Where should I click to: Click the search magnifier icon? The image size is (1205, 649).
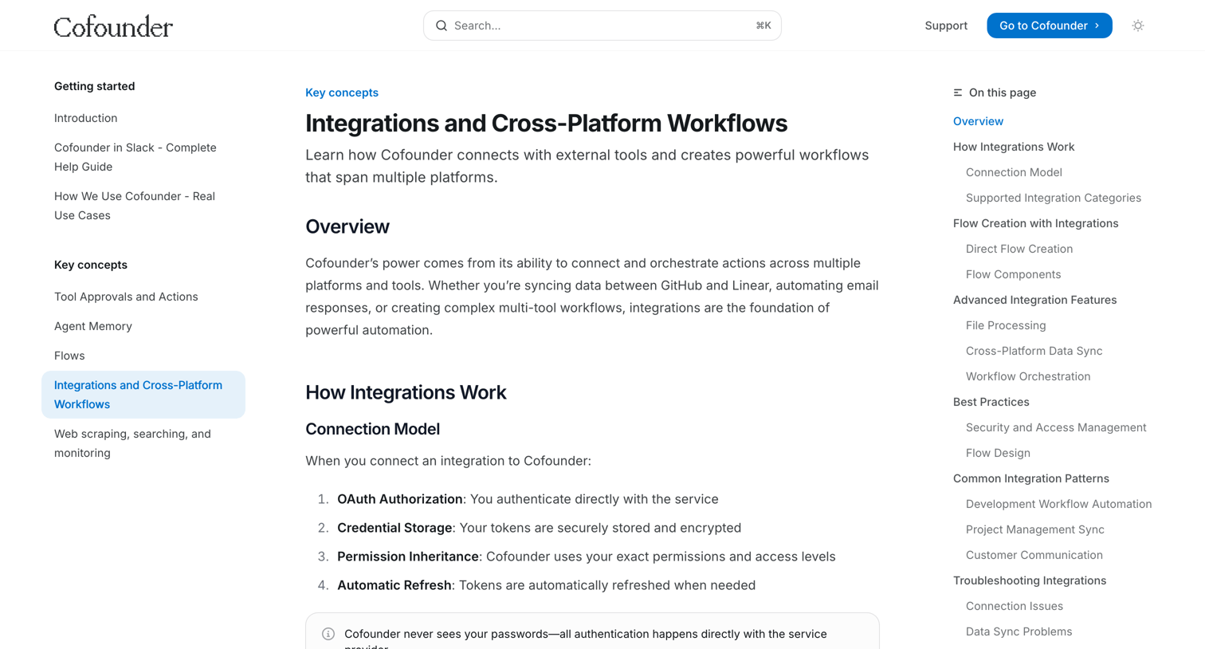coord(442,26)
